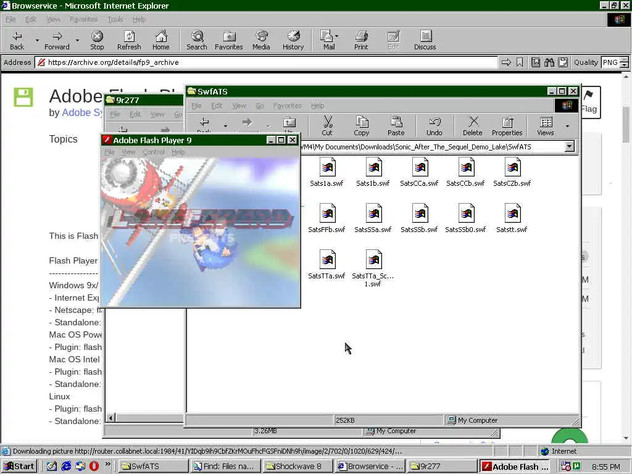Print the page with Print button

361,40
